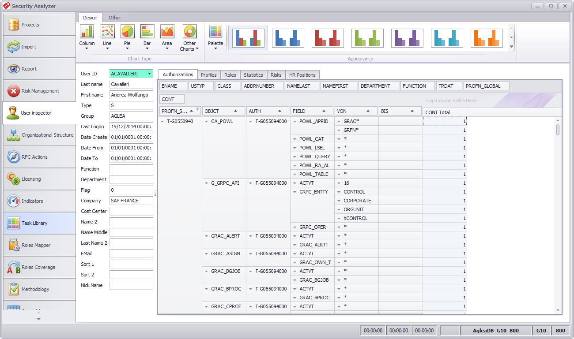Select the orange chart appearance style
The width and height of the screenshot is (574, 339).
[x=487, y=38]
